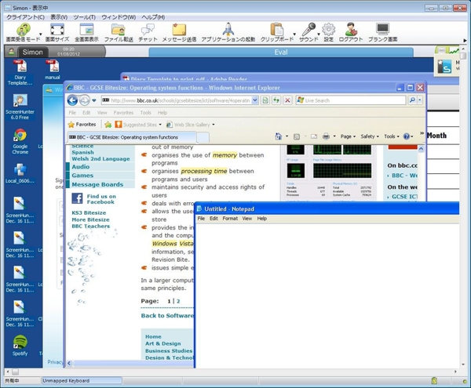This screenshot has width=471, height=388.
Task: Open the チャット chat tool
Action: pos(148,31)
